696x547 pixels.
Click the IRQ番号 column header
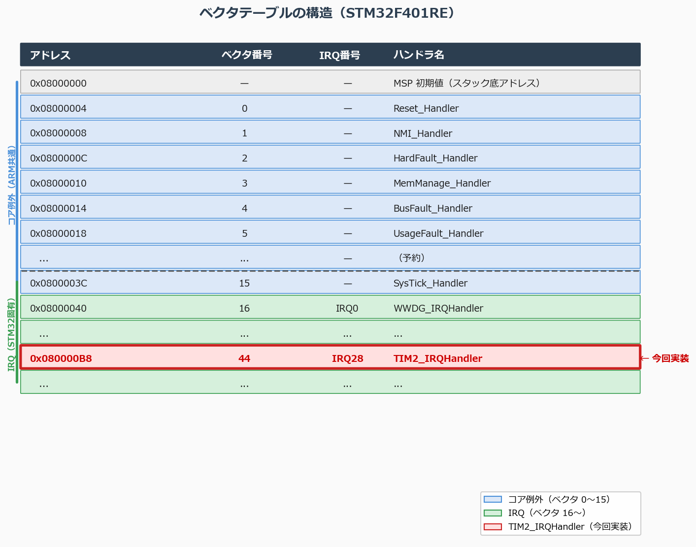(340, 55)
